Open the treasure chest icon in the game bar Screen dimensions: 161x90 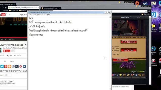[x=140, y=75]
